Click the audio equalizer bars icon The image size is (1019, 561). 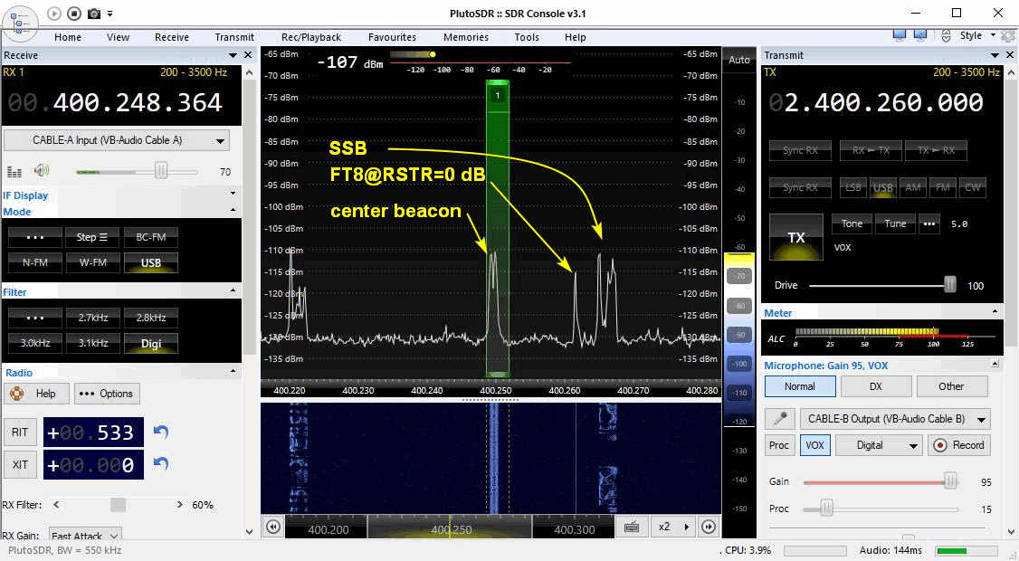coord(14,171)
